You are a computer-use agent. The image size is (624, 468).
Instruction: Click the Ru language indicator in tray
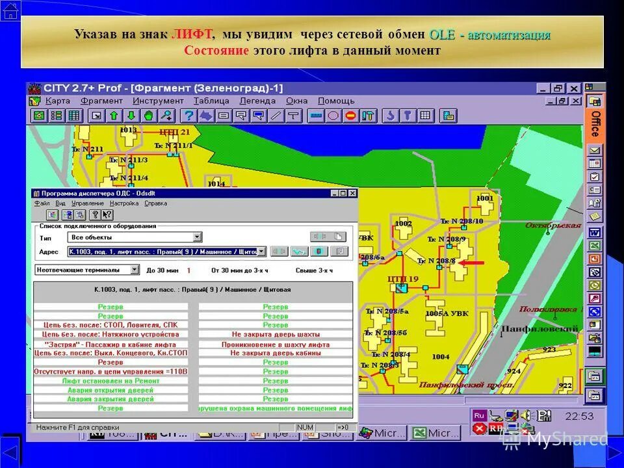(479, 416)
